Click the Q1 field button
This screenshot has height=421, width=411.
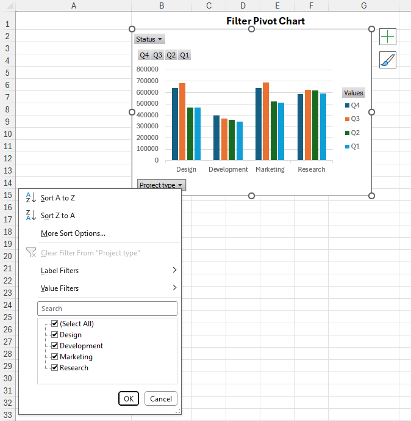pos(184,55)
